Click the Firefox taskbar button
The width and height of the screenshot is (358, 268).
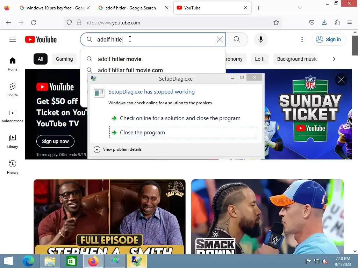click(x=93, y=261)
